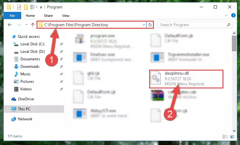Click the Properties icon in quick access toolbar

[x=19, y=7]
